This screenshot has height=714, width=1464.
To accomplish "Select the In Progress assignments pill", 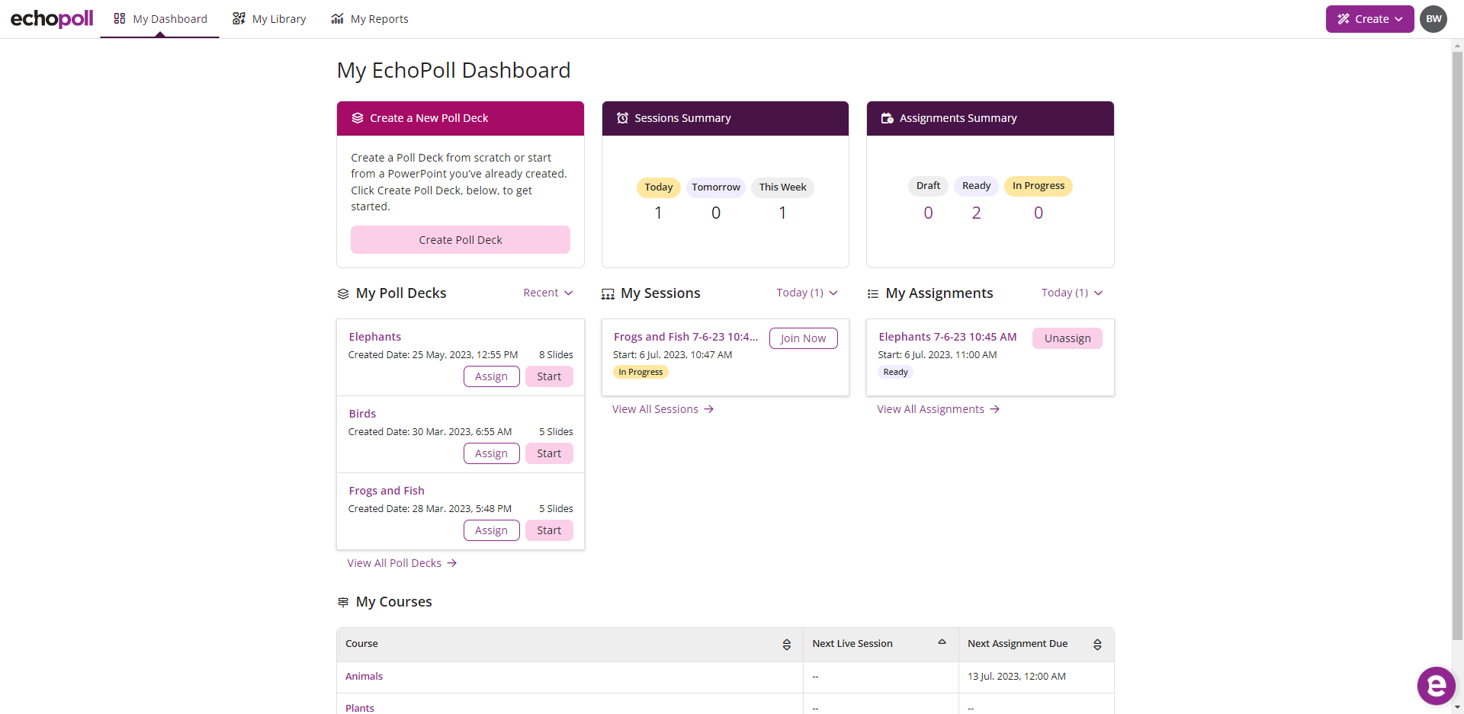I will (1039, 186).
